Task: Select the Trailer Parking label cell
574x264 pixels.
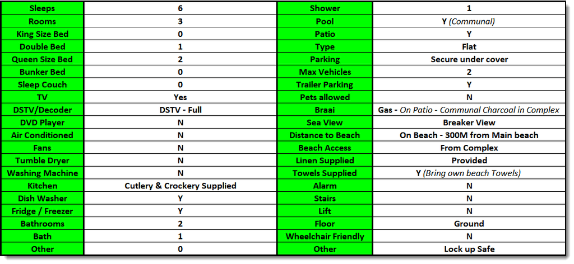Action: (325, 84)
